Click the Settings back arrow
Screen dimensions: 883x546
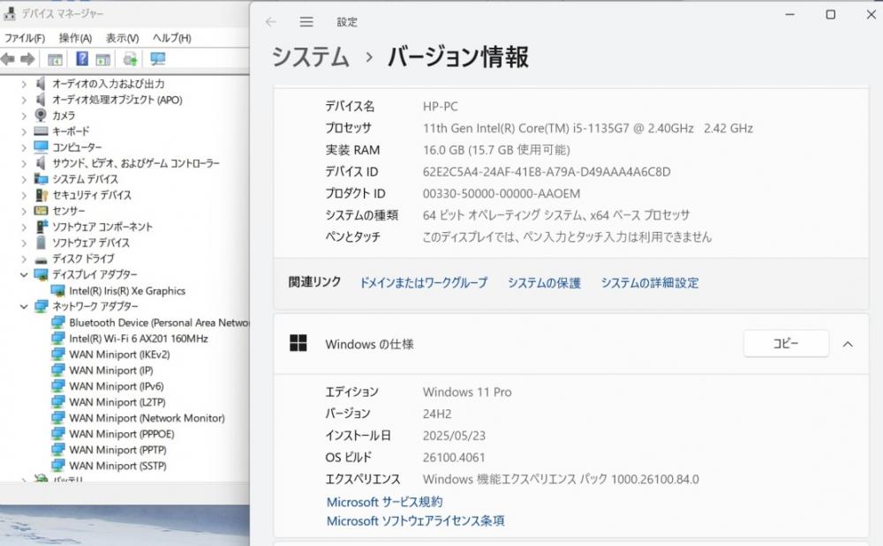pyautogui.click(x=271, y=22)
